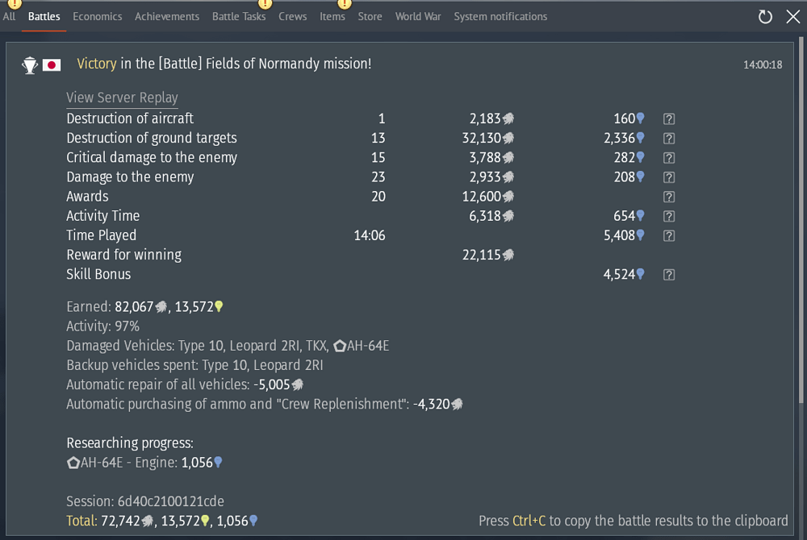Image resolution: width=807 pixels, height=540 pixels.
Task: Select the Items tab
Action: pyautogui.click(x=332, y=16)
